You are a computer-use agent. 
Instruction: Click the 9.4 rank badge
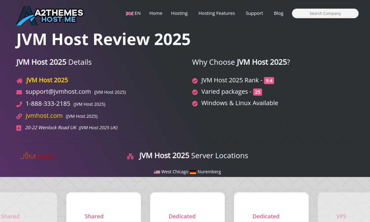(x=269, y=81)
